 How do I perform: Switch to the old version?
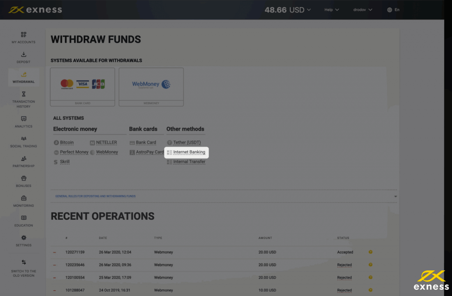[x=23, y=268]
